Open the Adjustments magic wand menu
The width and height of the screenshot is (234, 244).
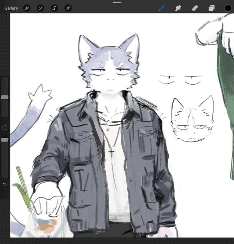(41, 8)
